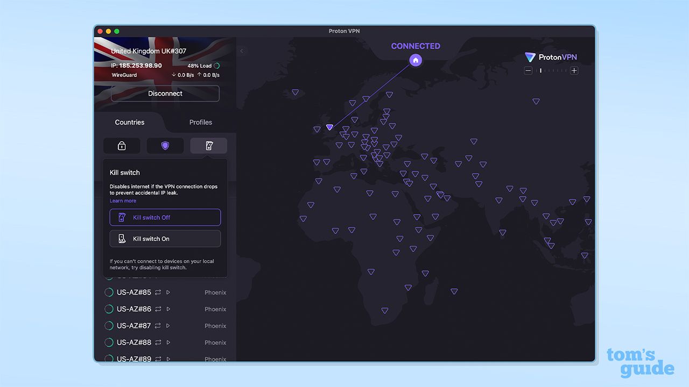Click the 48% Load text

point(199,66)
